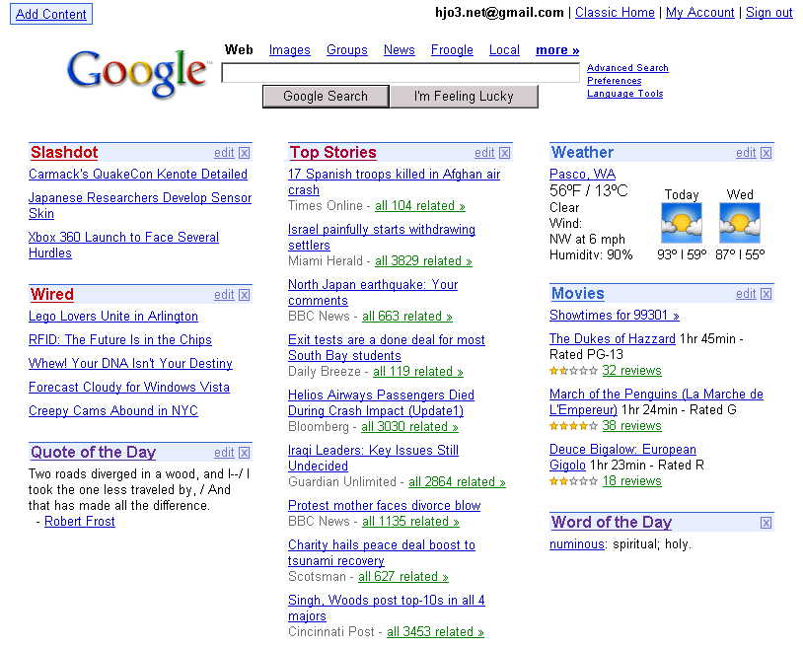Click the star rating for March of the Penguins
The image size is (803, 647).
point(573,426)
